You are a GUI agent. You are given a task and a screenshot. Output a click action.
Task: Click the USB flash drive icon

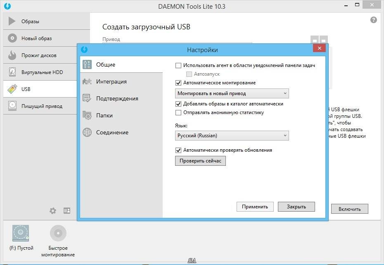[x=12, y=89]
